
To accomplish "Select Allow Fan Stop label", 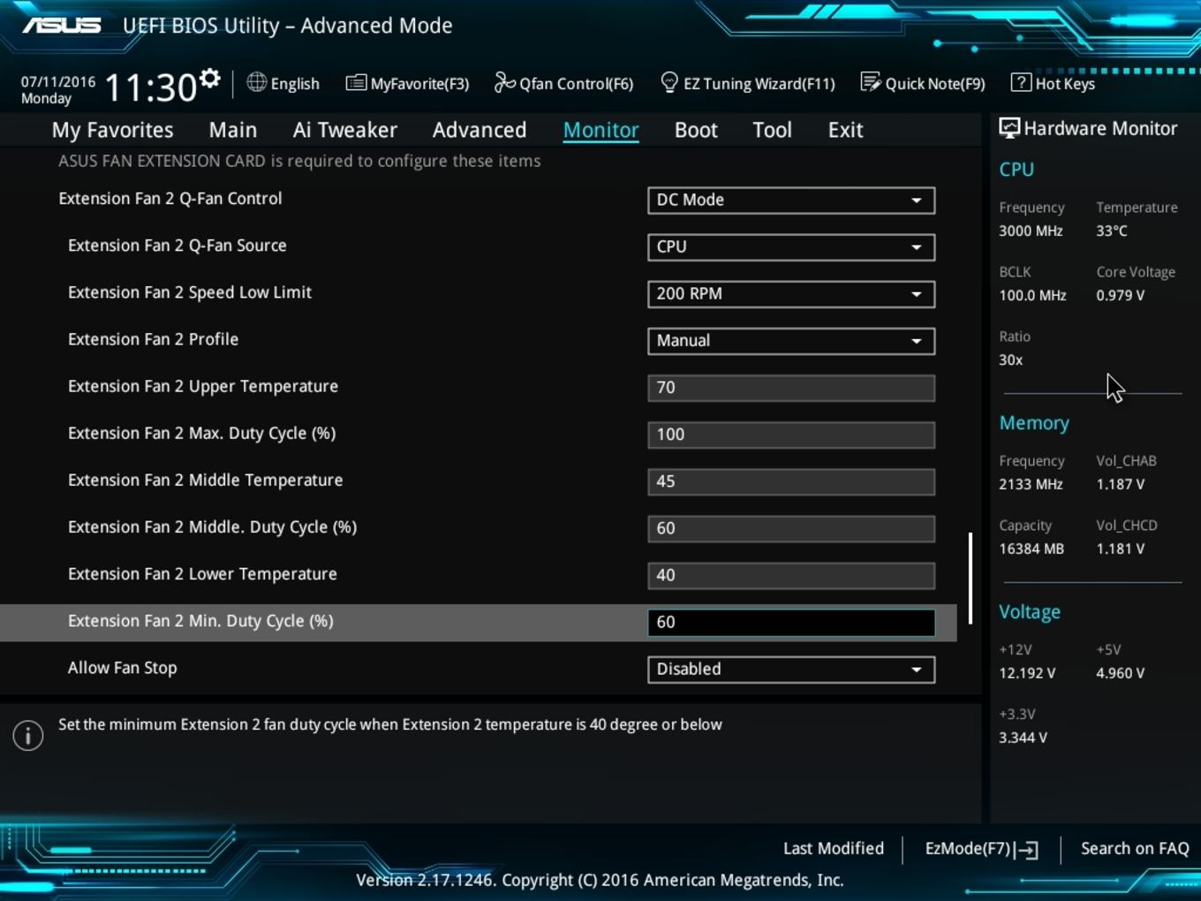I will [x=123, y=668].
